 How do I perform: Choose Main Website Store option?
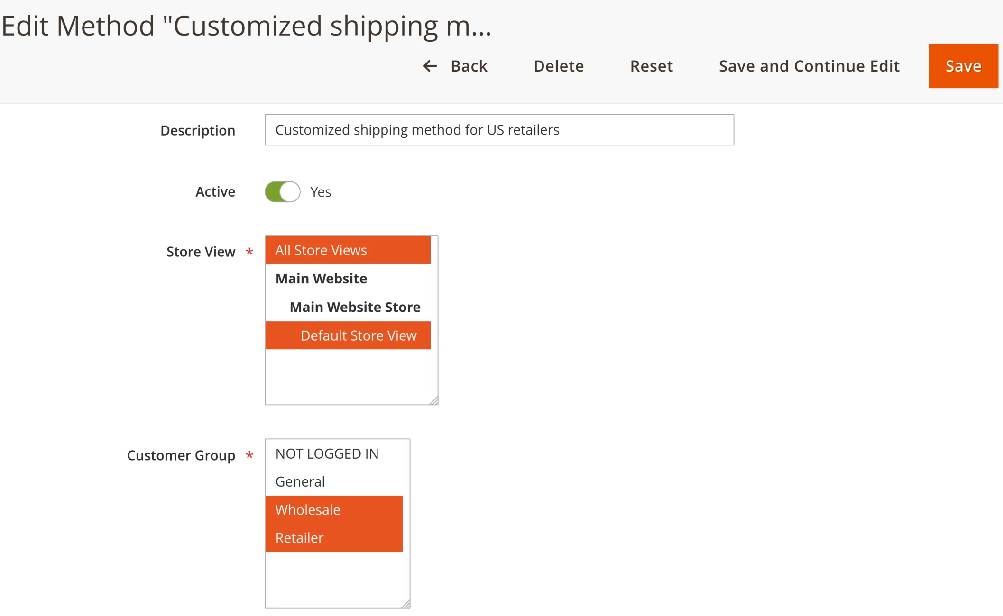pos(354,307)
